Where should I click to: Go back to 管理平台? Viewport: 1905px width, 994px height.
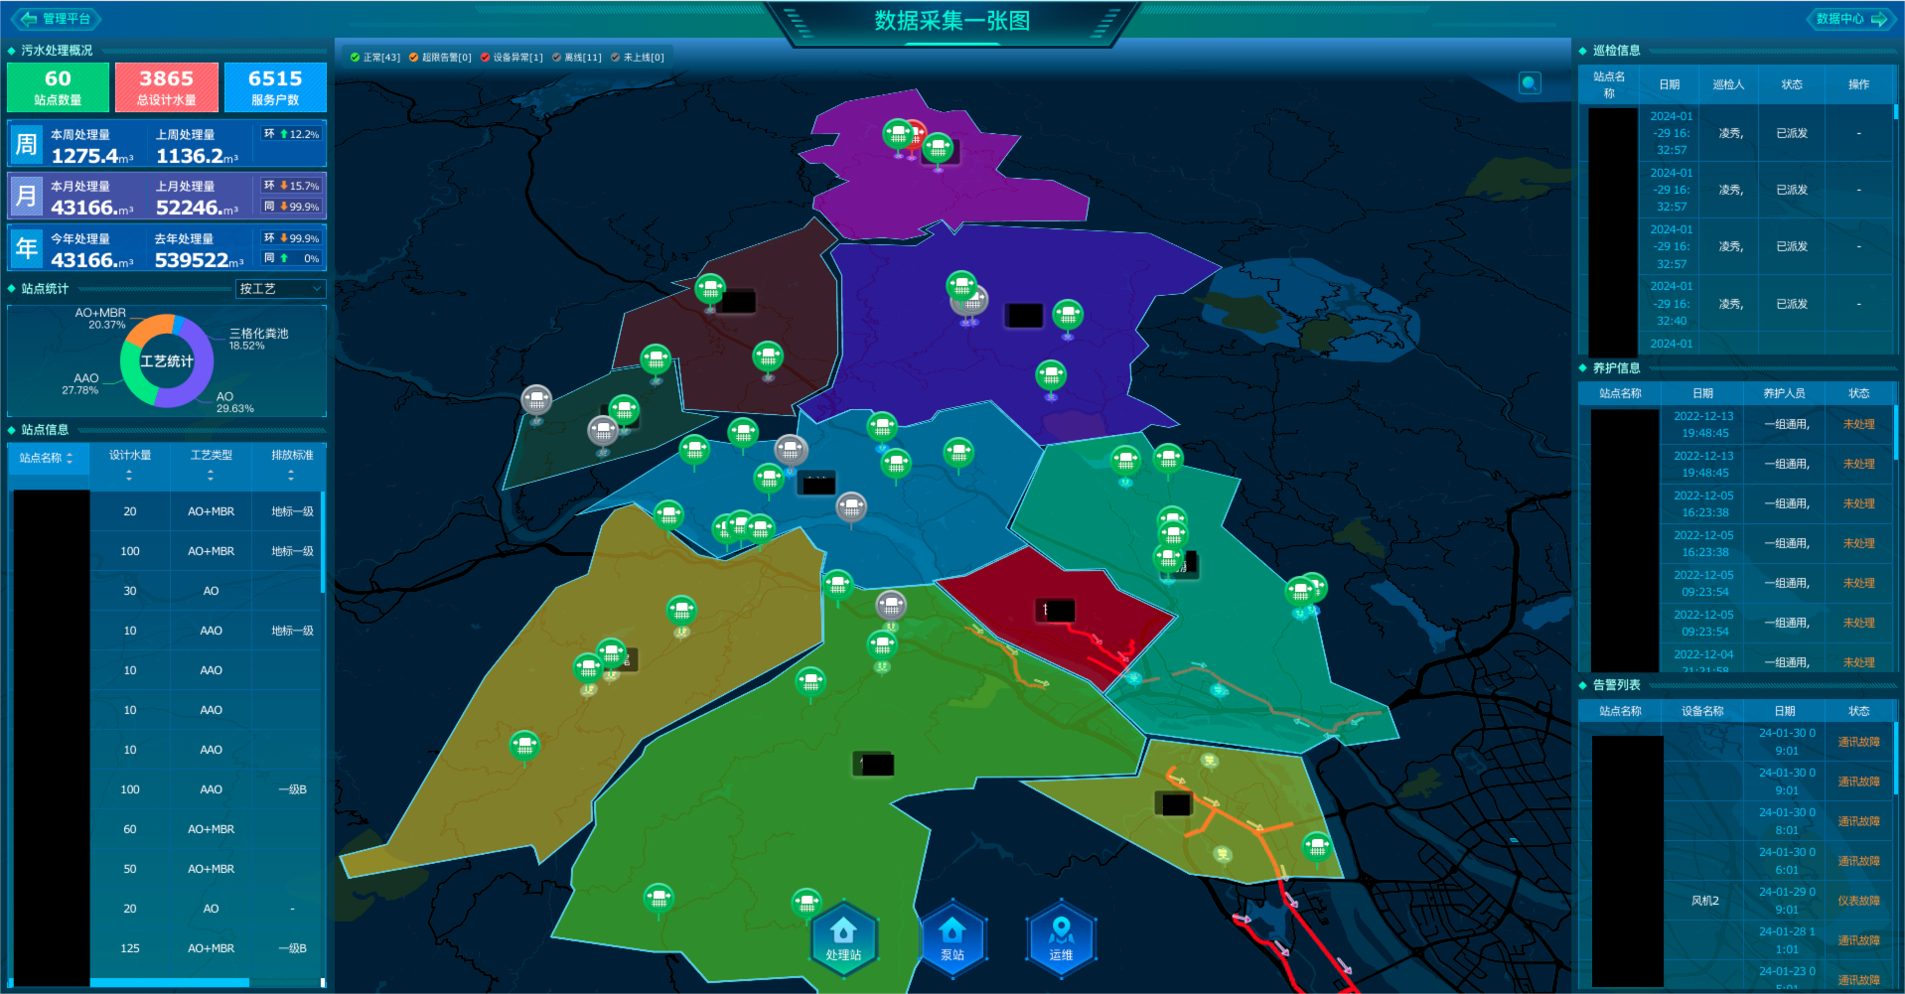click(x=57, y=19)
